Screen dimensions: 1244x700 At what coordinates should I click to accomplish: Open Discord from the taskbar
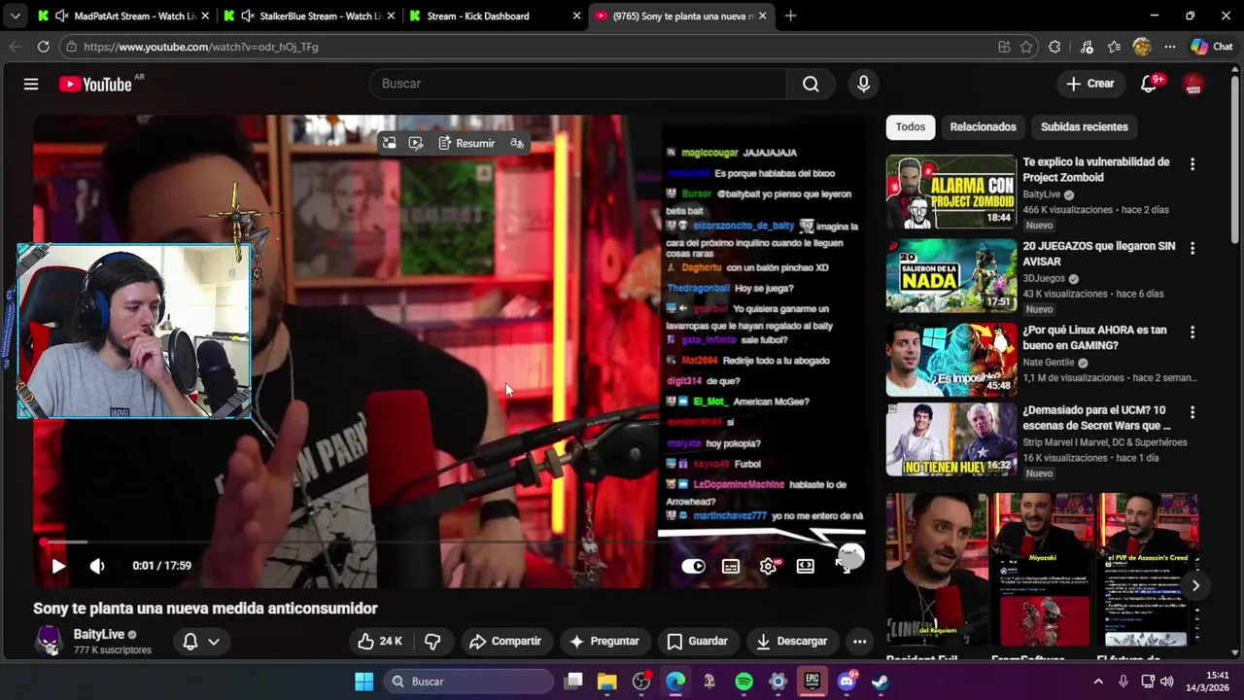(847, 682)
